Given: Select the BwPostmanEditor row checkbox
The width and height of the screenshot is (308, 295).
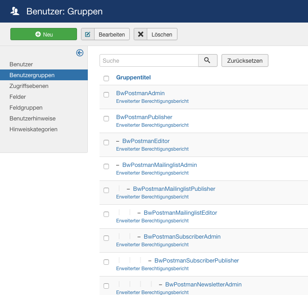Looking at the screenshot, I should [x=106, y=143].
